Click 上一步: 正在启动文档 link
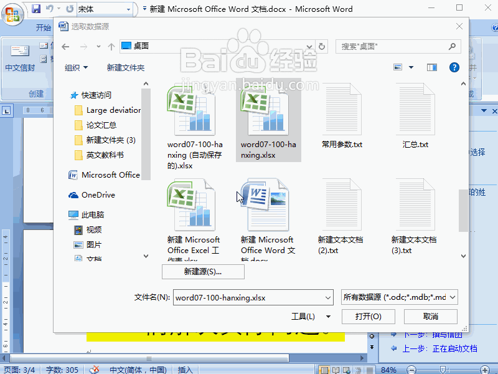The height and width of the screenshot is (374, 498). click(x=439, y=348)
